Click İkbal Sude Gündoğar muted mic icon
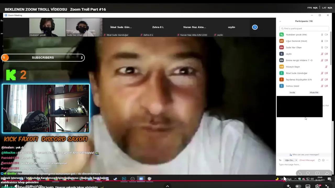335x188 pixels. coord(322,73)
